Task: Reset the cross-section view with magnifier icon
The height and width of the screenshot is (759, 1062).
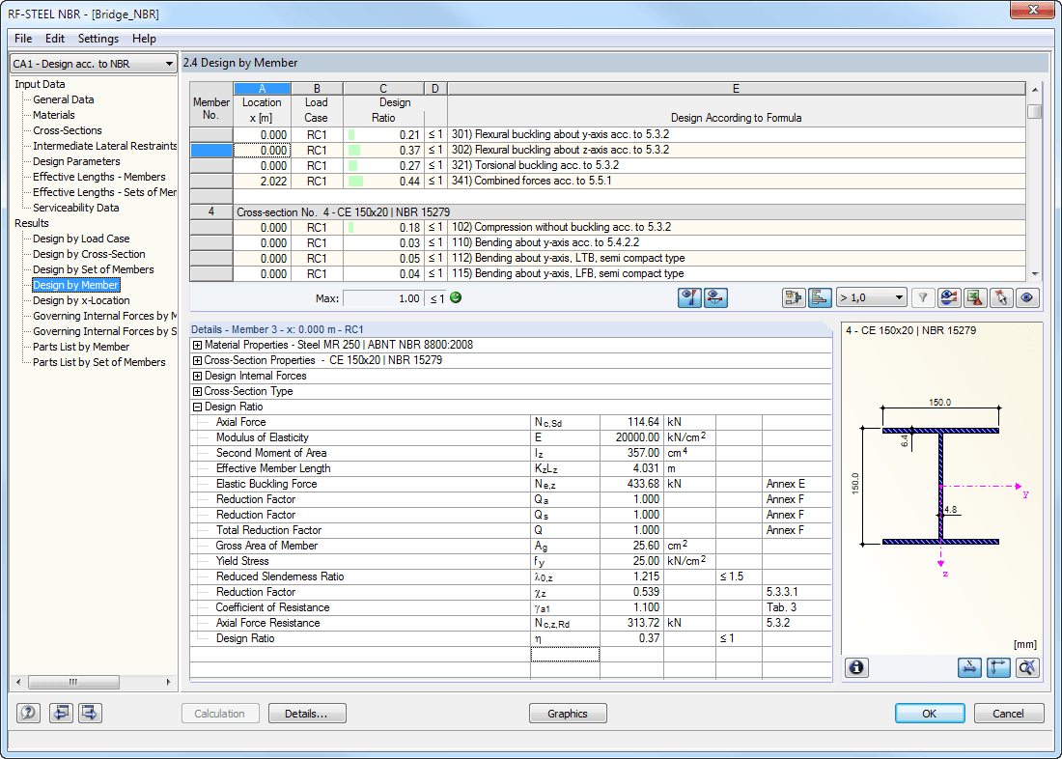Action: pyautogui.click(x=1027, y=667)
